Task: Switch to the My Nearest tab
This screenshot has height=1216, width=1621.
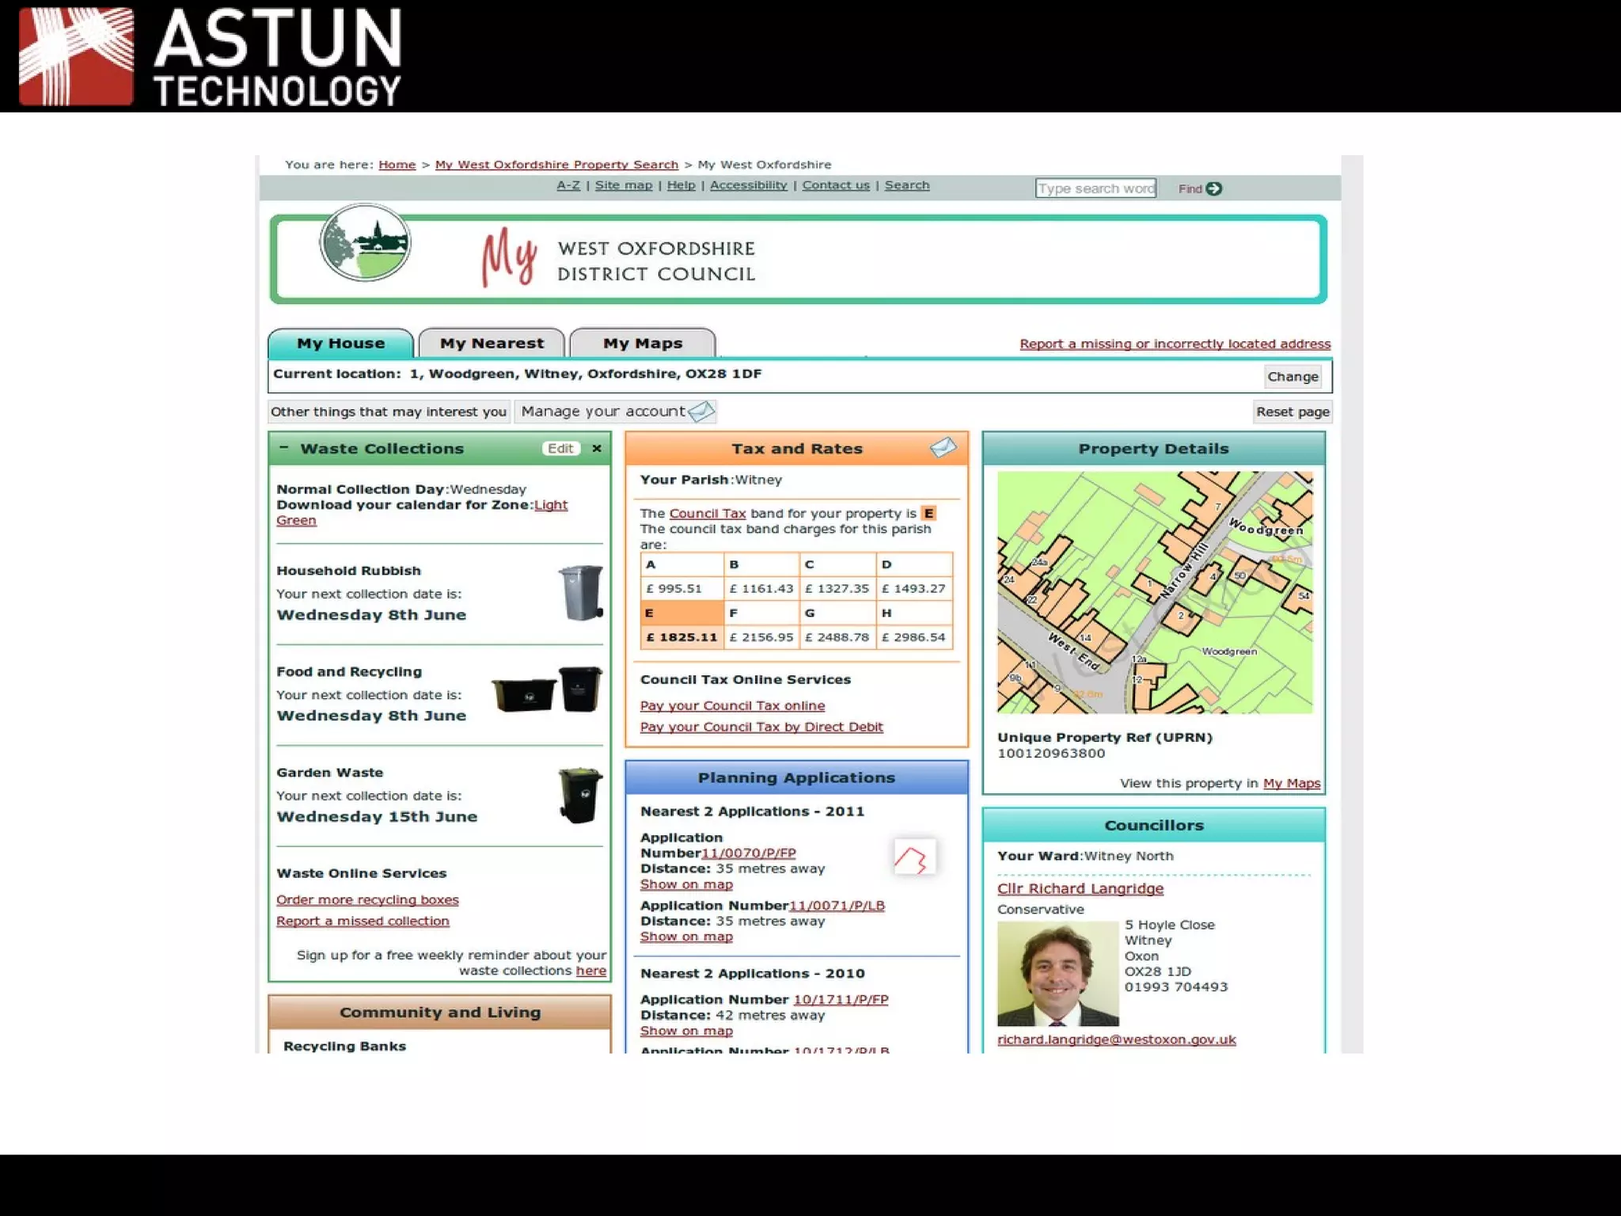Action: click(492, 344)
